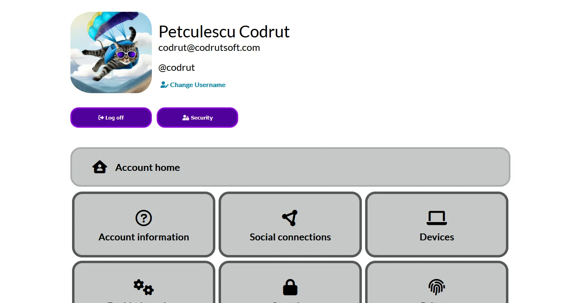Click the Account home house icon
This screenshot has height=303, width=578.
coord(100,167)
